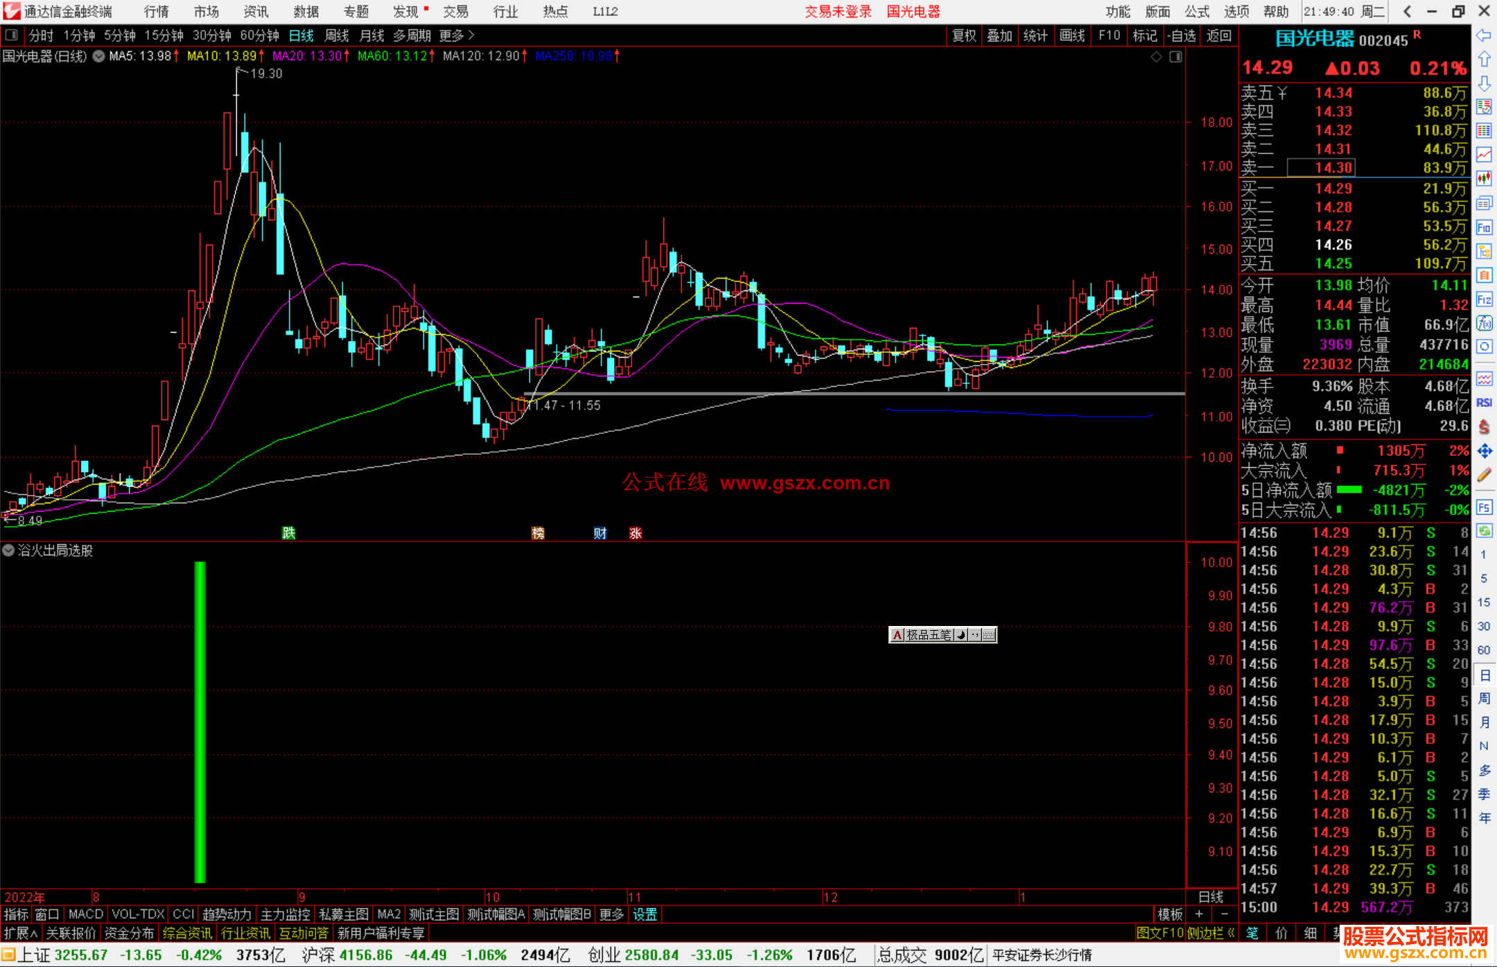1497x967 pixels.
Task: Click the 设置 settings link
Action: (645, 914)
